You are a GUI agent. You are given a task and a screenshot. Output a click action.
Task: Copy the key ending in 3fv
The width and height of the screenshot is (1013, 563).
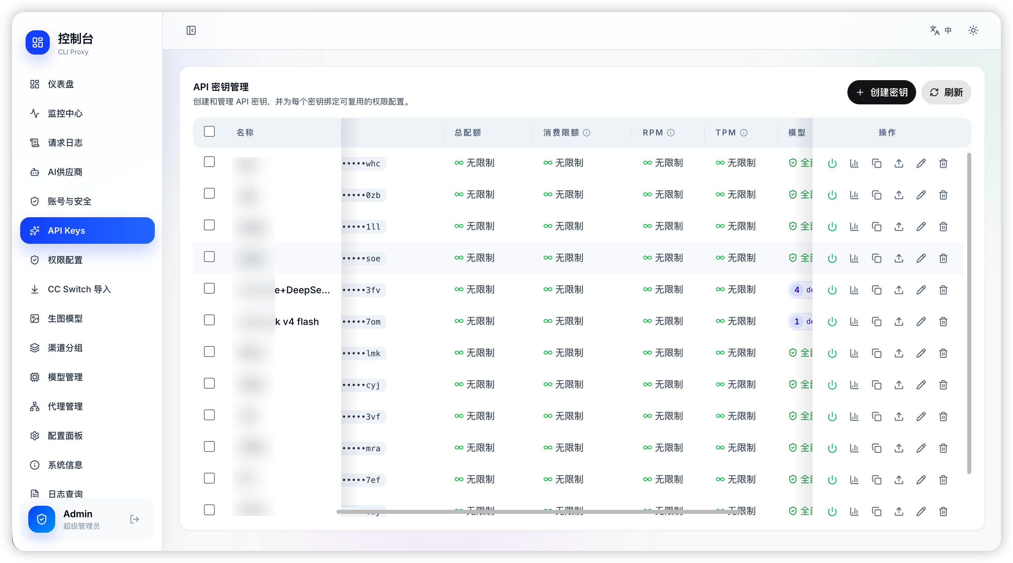coord(877,290)
